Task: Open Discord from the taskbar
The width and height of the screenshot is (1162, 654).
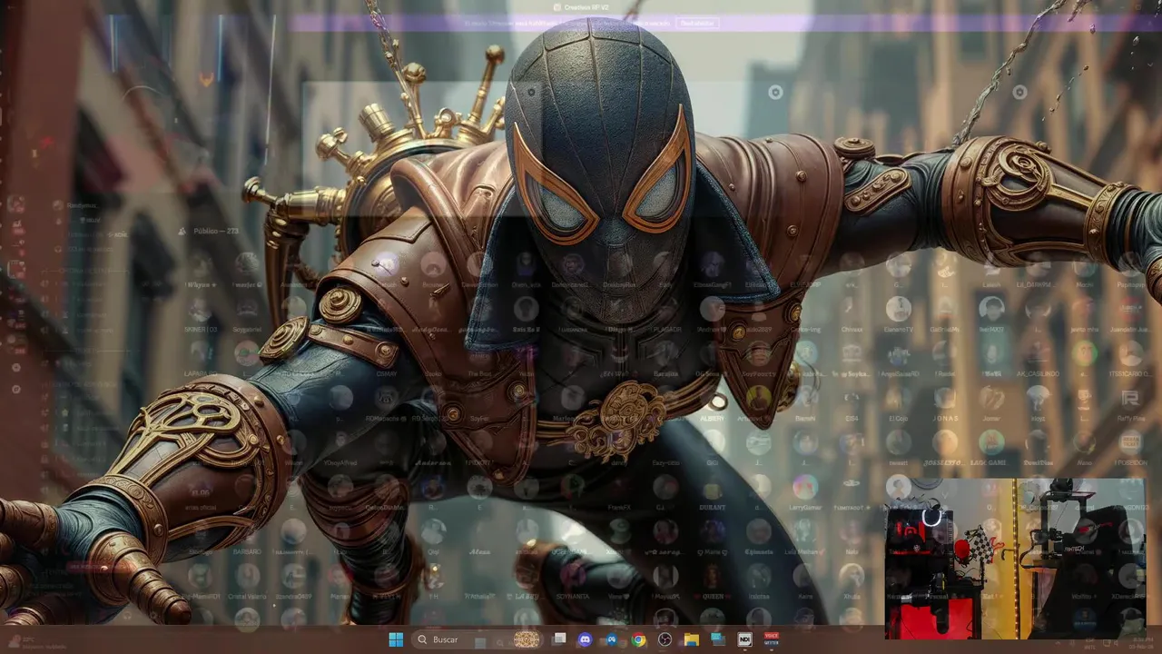Action: click(586, 639)
